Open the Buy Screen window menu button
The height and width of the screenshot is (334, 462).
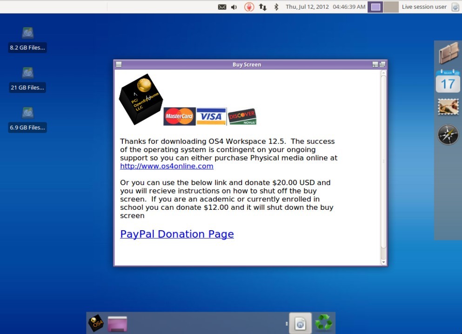119,65
